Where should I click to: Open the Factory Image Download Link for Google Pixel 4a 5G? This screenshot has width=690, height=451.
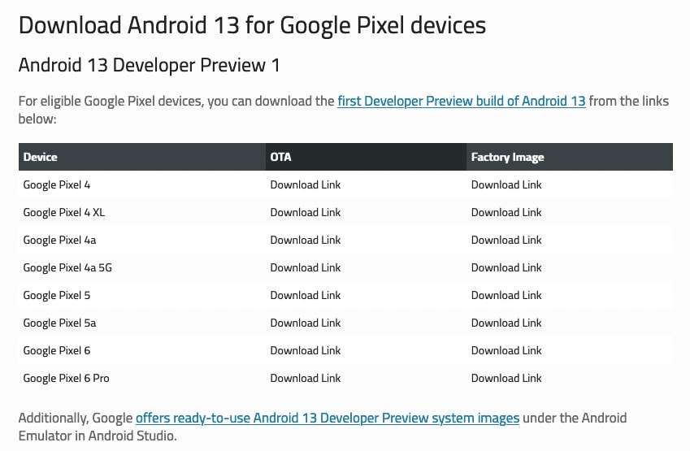click(506, 268)
